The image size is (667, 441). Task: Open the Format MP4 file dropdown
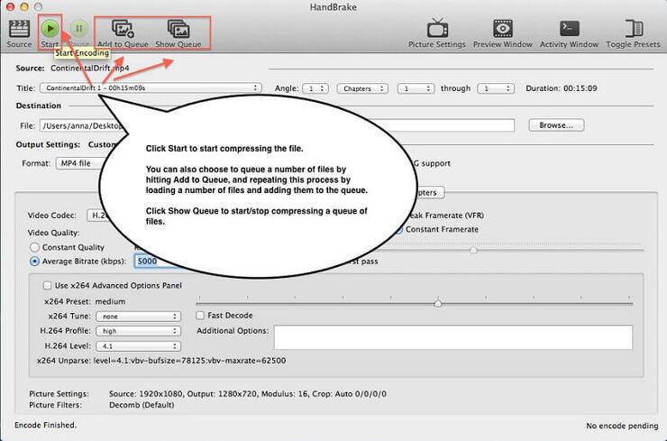click(x=81, y=163)
